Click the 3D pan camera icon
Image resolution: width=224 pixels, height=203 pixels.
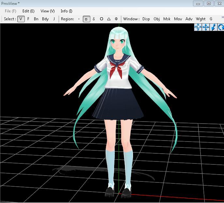tap(198, 27)
